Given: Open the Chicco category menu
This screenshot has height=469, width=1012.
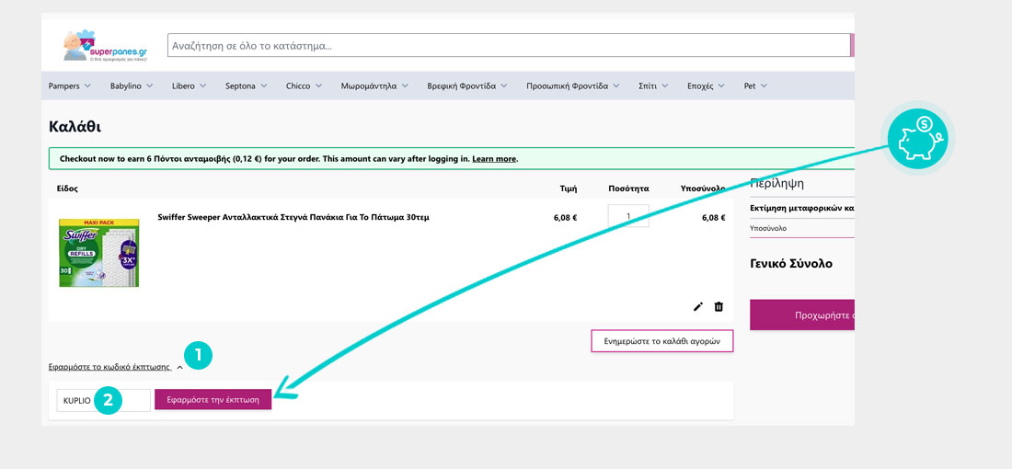Looking at the screenshot, I should click(304, 86).
